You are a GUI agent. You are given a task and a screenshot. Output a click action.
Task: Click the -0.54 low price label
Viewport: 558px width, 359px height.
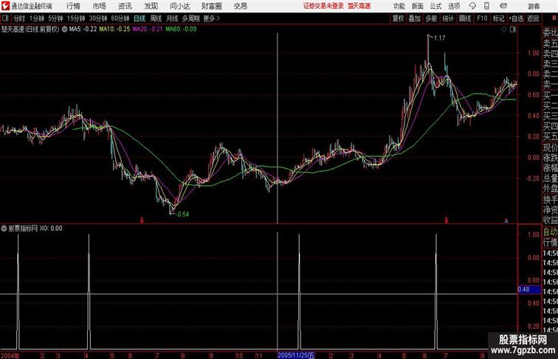tap(182, 215)
